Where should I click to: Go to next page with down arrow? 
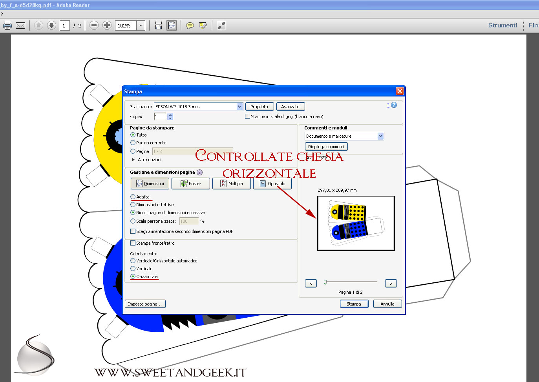point(51,25)
